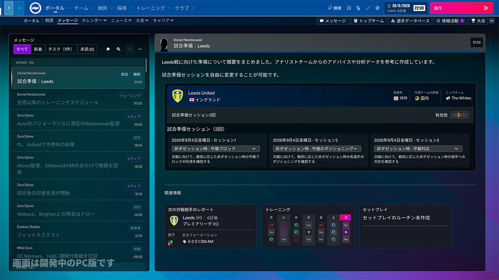Click Saturday's top training session icon
Image resolution: width=499 pixels, height=280 pixels.
(333, 225)
